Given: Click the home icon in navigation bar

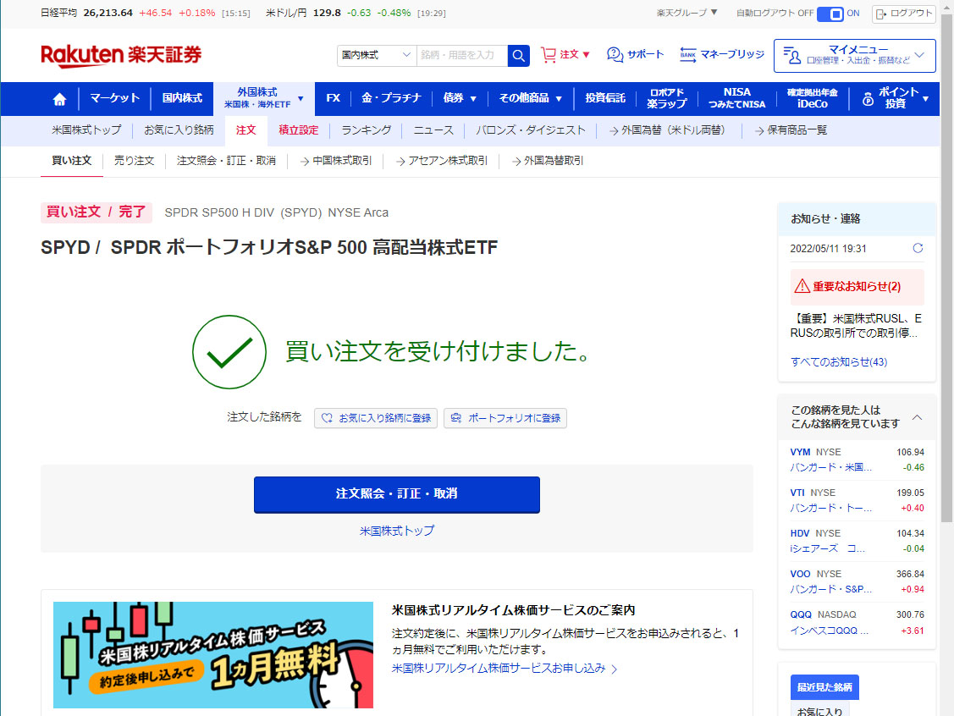Looking at the screenshot, I should pos(59,99).
